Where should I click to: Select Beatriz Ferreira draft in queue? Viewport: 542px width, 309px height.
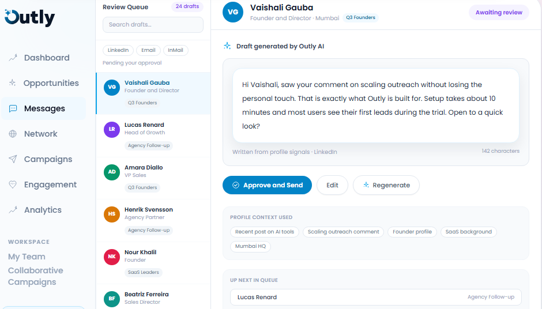[x=153, y=296]
